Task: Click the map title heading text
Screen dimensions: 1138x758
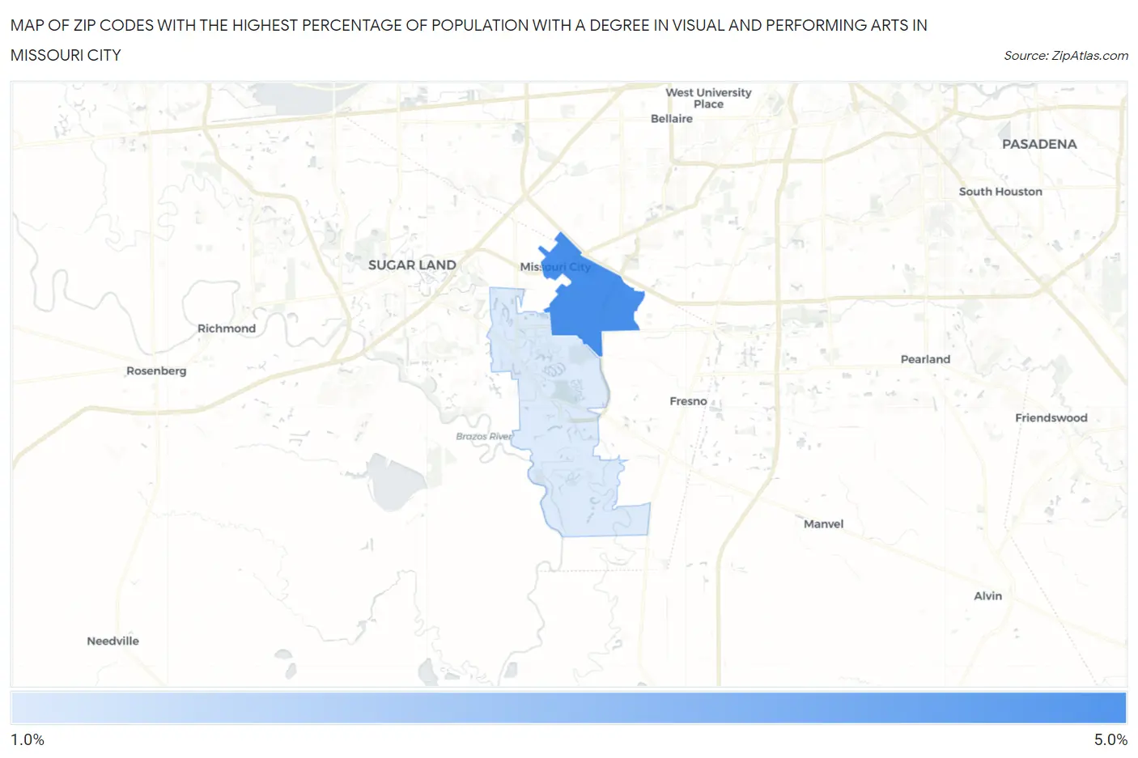Action: [x=469, y=40]
